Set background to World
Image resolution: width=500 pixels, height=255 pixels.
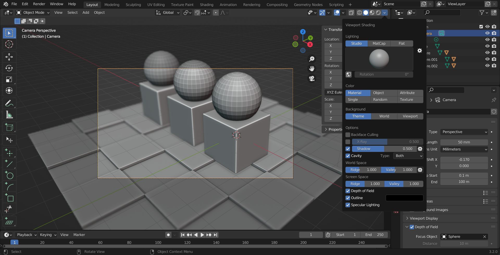[384, 116]
